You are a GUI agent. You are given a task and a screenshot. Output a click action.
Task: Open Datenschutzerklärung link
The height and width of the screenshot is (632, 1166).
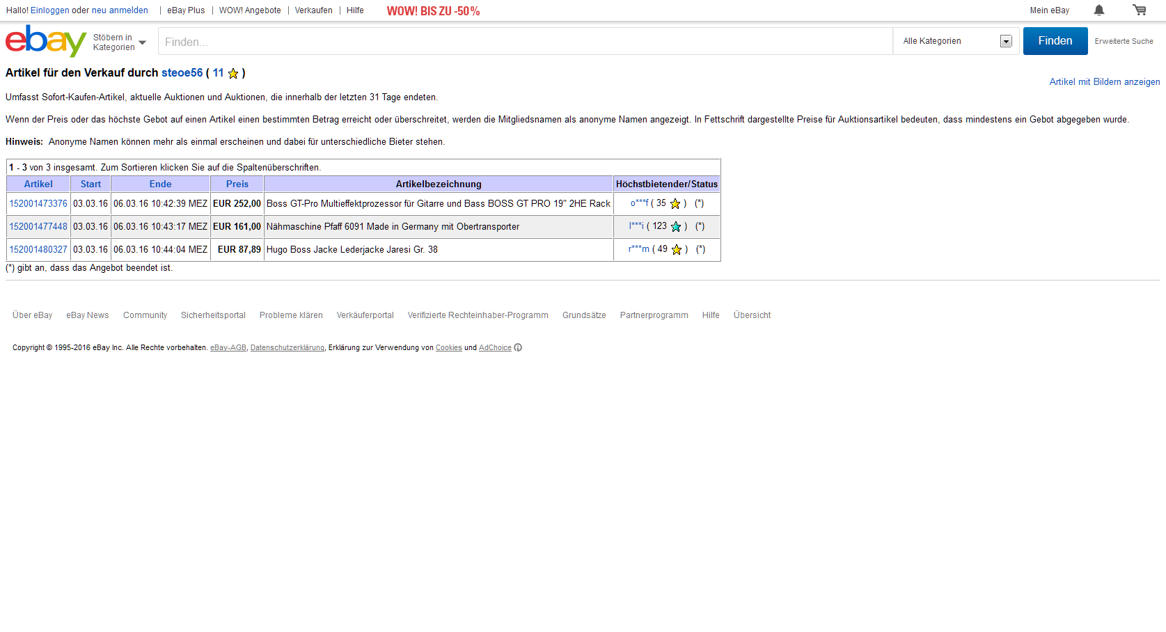(287, 347)
